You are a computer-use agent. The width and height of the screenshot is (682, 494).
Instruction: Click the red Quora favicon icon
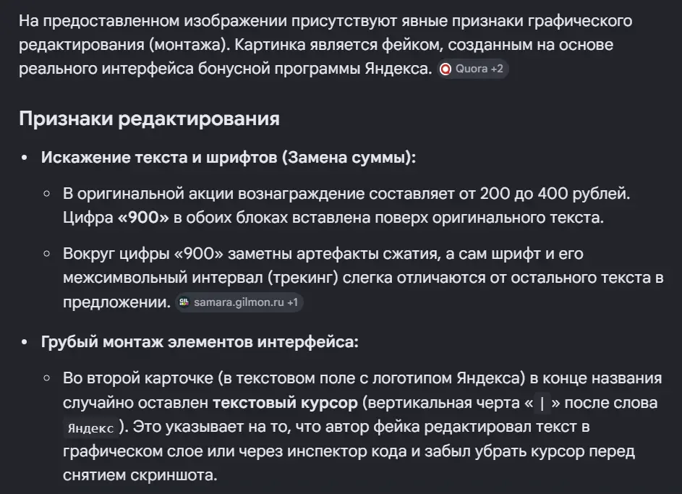pyautogui.click(x=446, y=69)
